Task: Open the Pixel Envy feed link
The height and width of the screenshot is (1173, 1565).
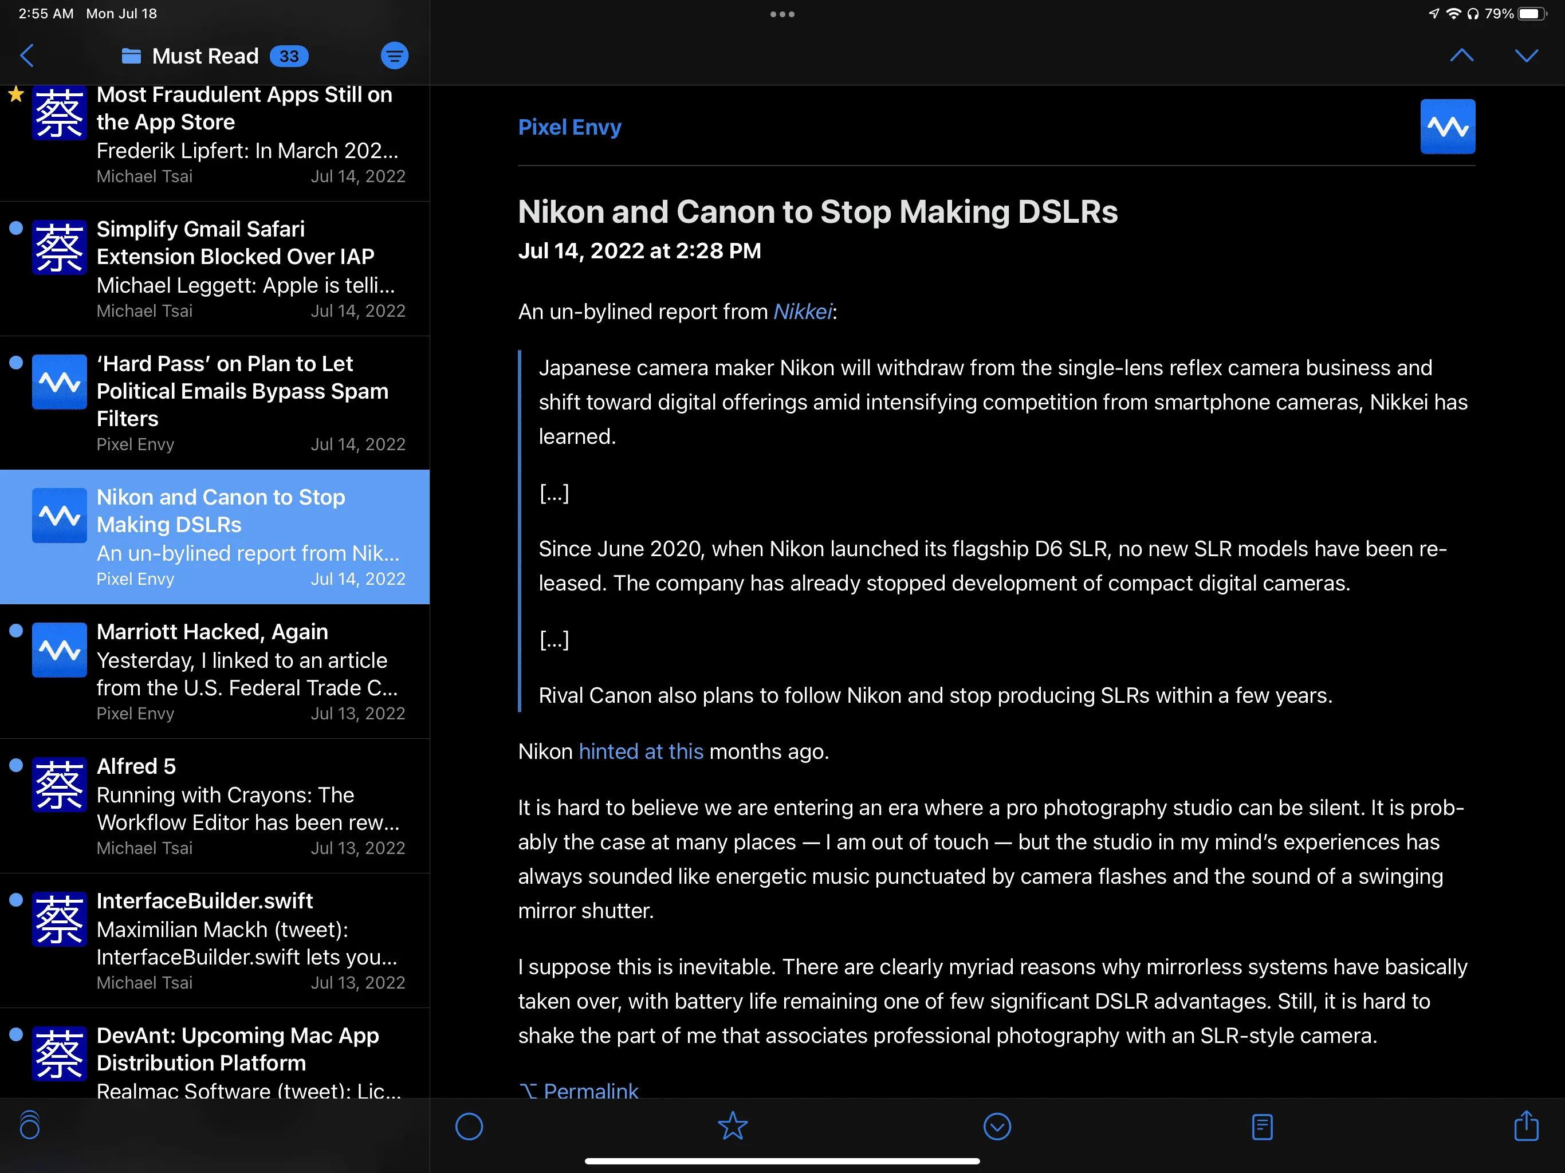Action: tap(569, 127)
